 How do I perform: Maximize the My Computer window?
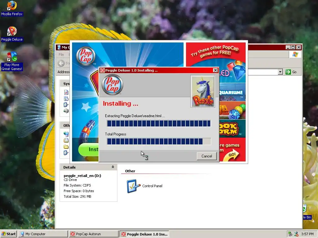point(293,47)
